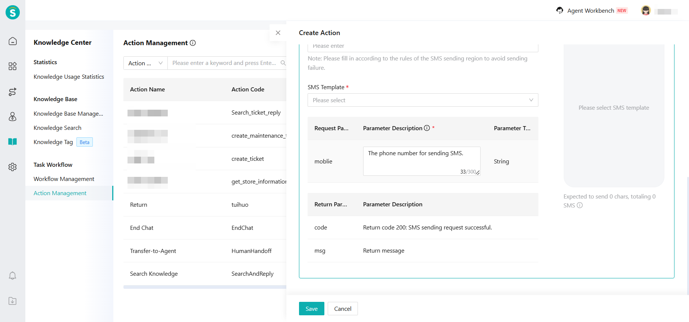Click the routing flow icon in sidebar
Image resolution: width=689 pixels, height=322 pixels.
(x=13, y=92)
